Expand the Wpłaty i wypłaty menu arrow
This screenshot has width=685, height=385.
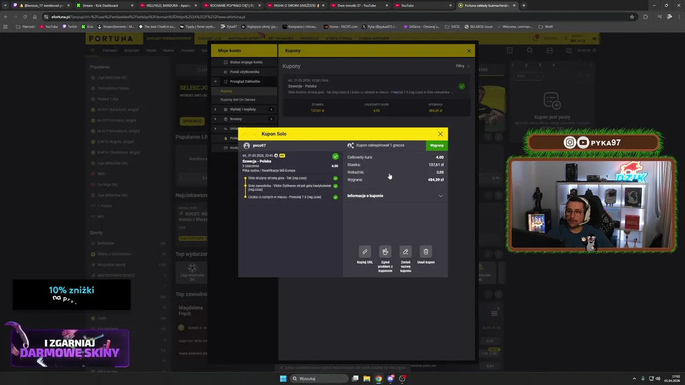click(x=216, y=109)
